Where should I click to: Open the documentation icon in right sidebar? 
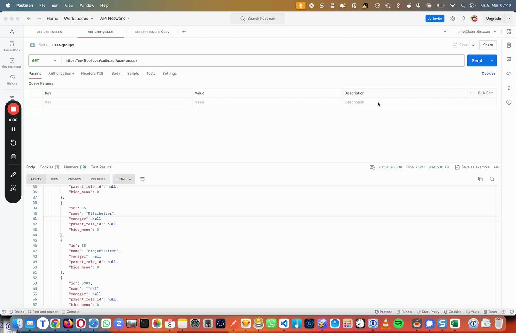[x=509, y=45]
